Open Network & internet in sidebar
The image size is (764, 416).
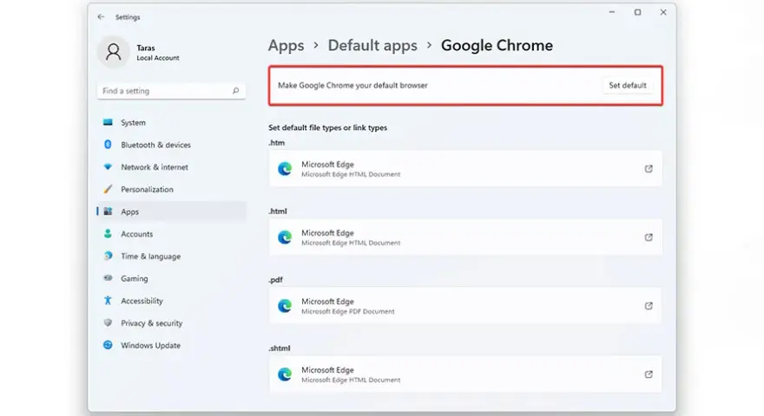172,167
